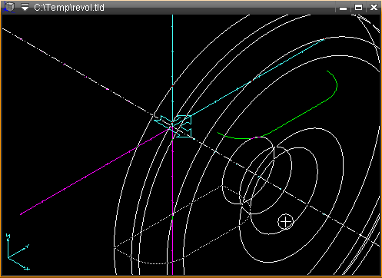Click the cyan arrow-shaped frame handle at center
382x278 pixels.
pos(174,126)
